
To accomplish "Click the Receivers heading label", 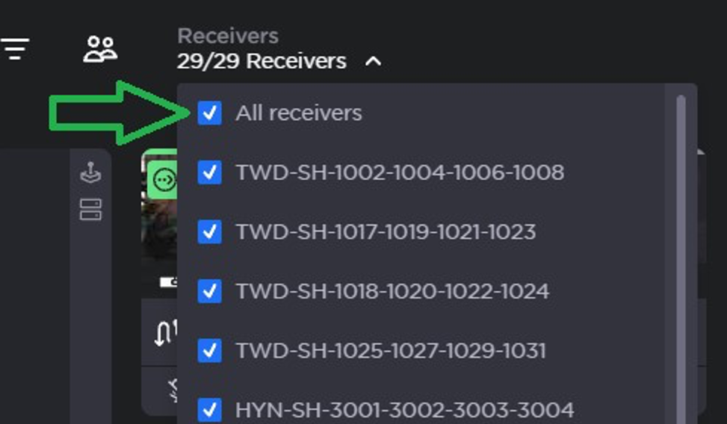I will 228,36.
